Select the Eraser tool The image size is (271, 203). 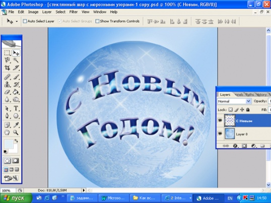tap(7, 92)
